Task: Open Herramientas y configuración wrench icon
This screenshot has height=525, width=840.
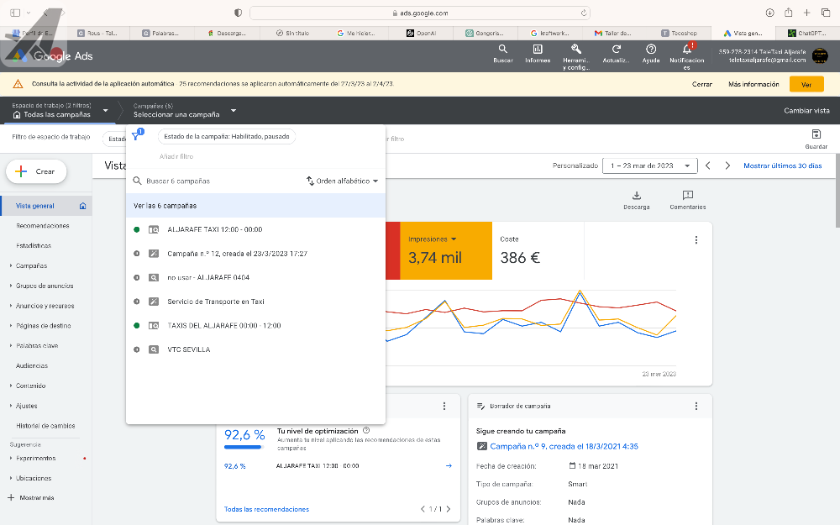Action: coord(576,50)
